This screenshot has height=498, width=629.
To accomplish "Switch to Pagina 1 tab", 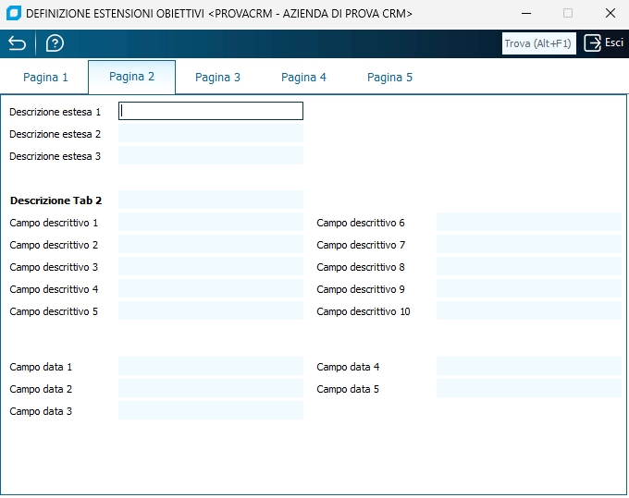I will pos(45,77).
